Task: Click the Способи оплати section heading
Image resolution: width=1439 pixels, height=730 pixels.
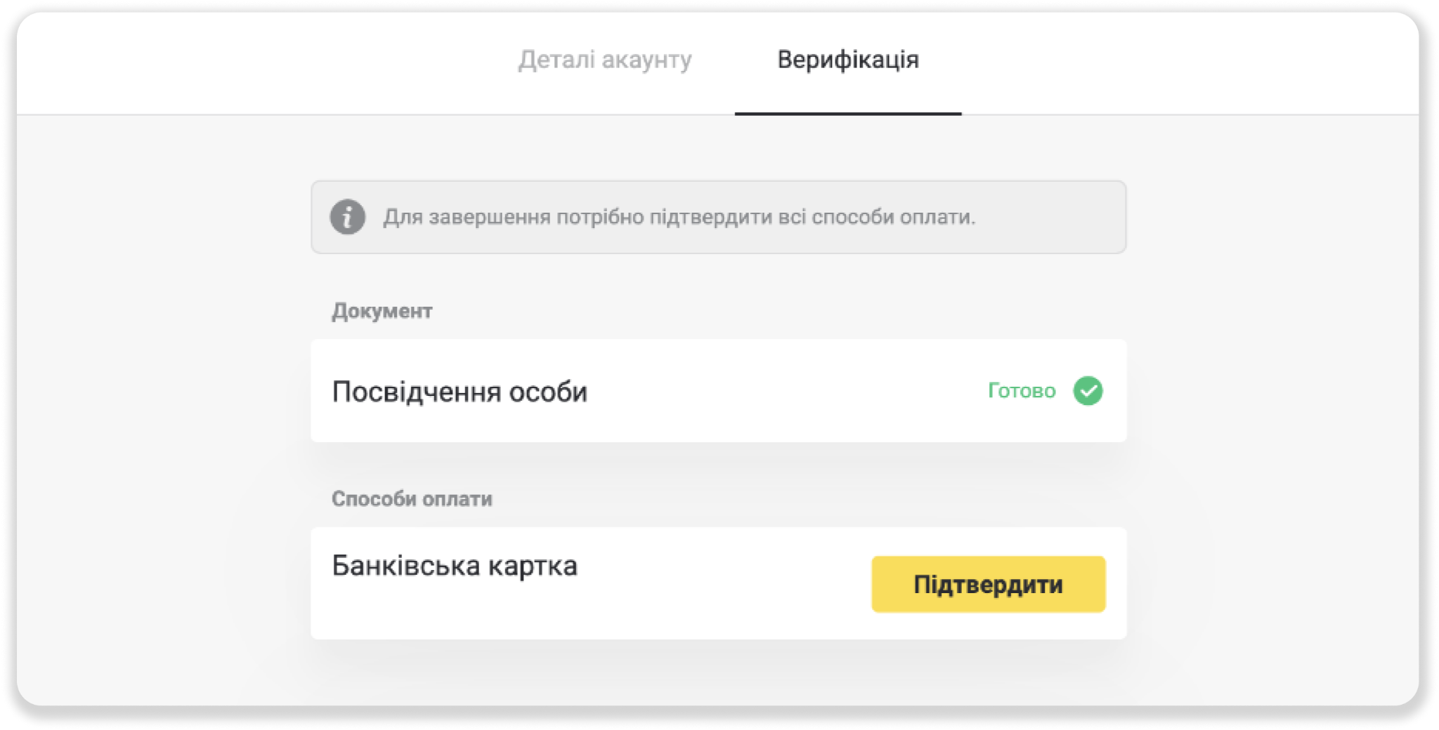Action: [x=412, y=498]
